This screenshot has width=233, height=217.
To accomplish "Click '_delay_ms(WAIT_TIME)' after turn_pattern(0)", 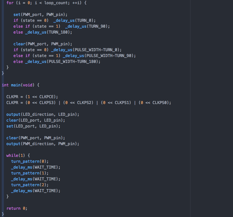I will [36, 167].
